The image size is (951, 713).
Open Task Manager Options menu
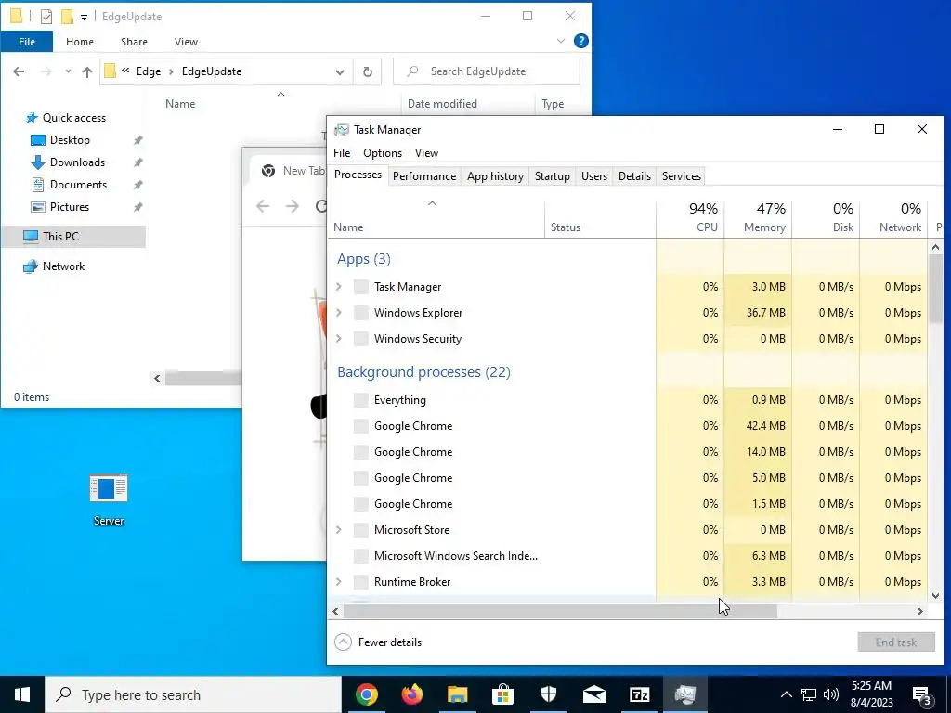(383, 153)
